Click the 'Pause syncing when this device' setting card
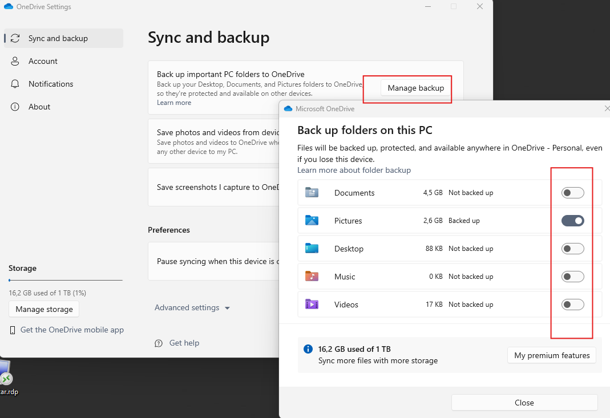This screenshot has width=610, height=418. point(213,261)
